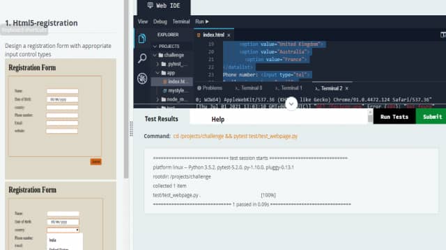Click the country field in first form
The image size is (446, 250).
[x=62, y=108]
